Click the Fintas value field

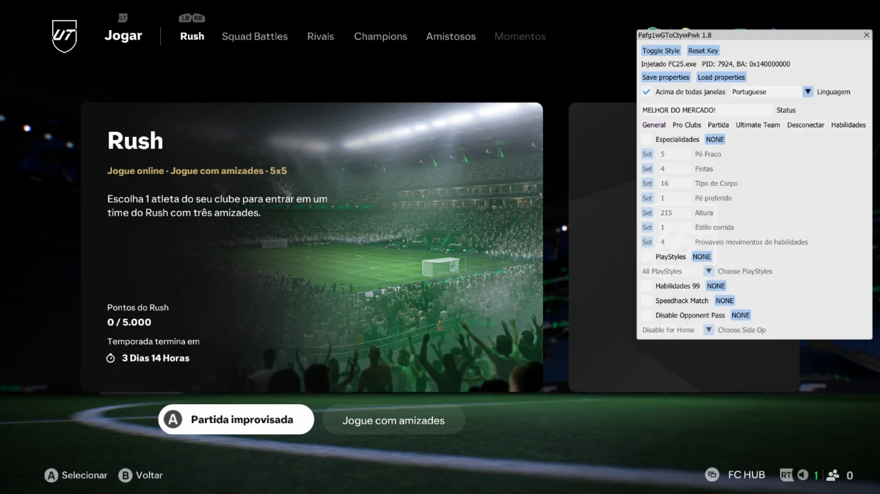point(674,169)
